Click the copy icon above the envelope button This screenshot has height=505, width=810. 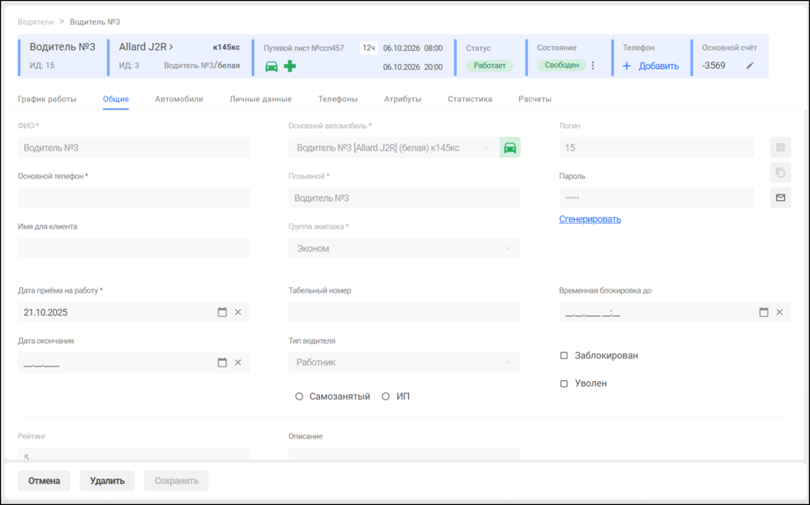point(781,173)
